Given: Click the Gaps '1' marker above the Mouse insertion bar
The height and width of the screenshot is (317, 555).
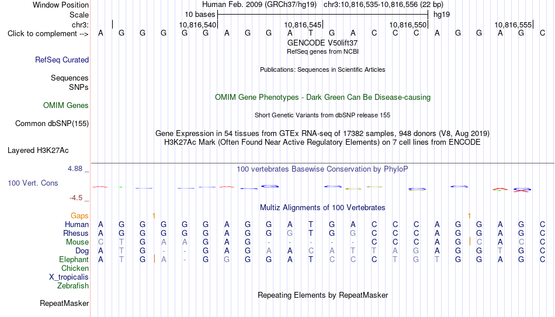Looking at the screenshot, I should pyautogui.click(x=469, y=215).
